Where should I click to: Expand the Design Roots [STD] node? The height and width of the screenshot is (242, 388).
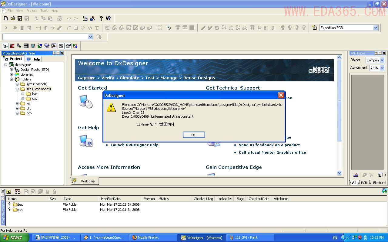11,70
